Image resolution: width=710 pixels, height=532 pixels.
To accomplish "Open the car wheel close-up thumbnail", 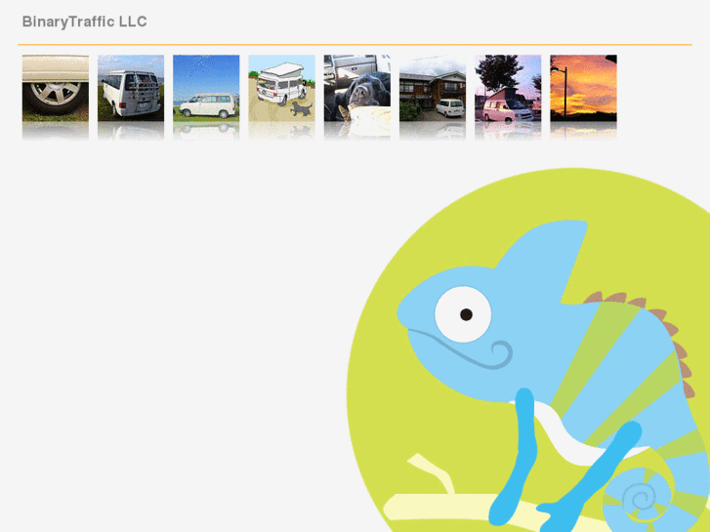I will 56,88.
